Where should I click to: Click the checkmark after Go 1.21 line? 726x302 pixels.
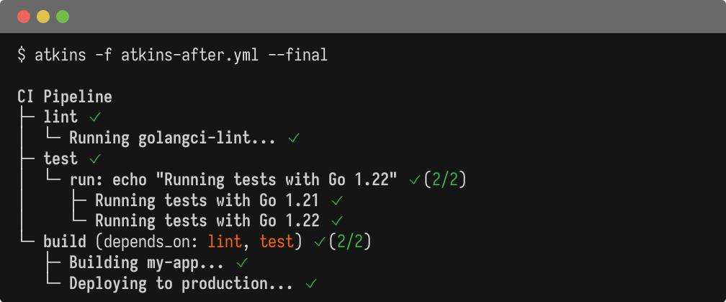point(336,200)
